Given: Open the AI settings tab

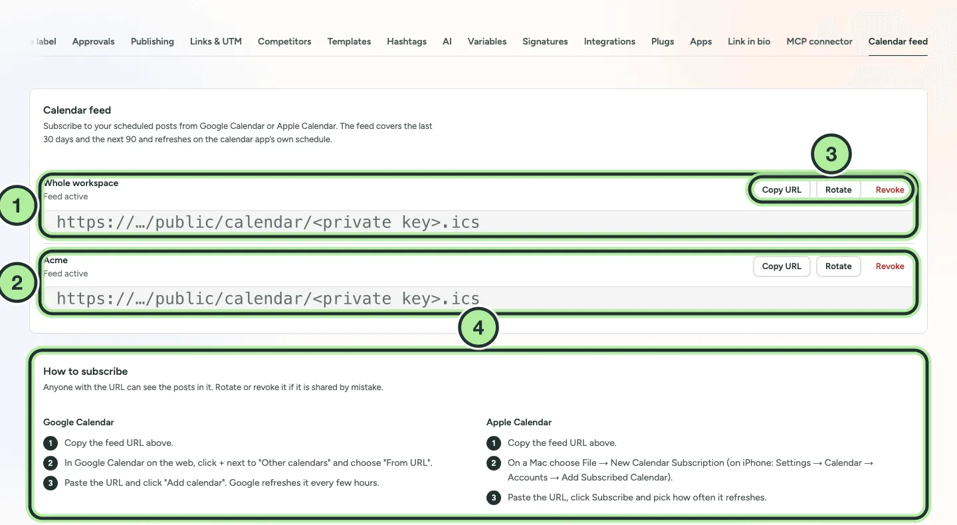Looking at the screenshot, I should [x=447, y=41].
